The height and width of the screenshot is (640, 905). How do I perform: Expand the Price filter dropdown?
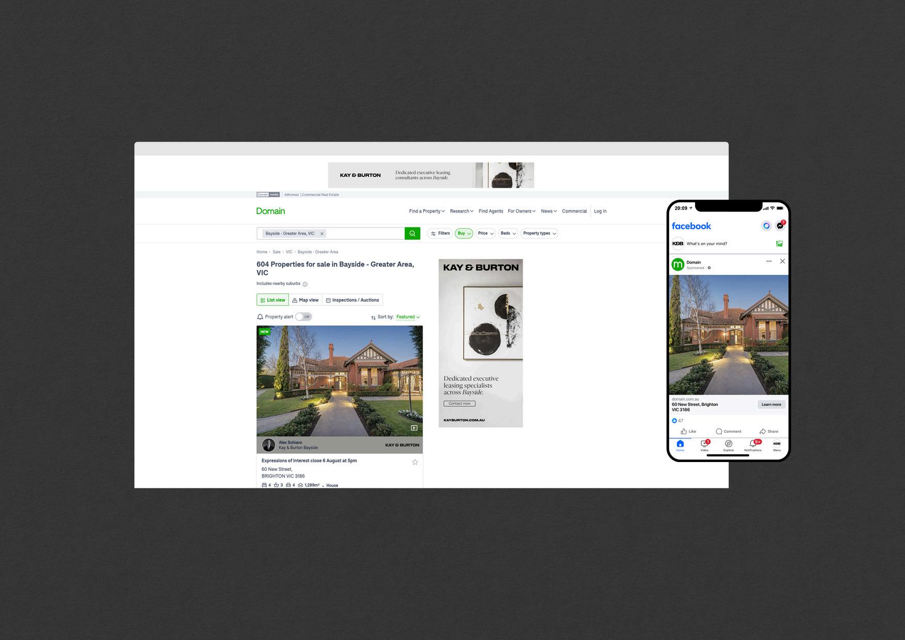pyautogui.click(x=486, y=233)
